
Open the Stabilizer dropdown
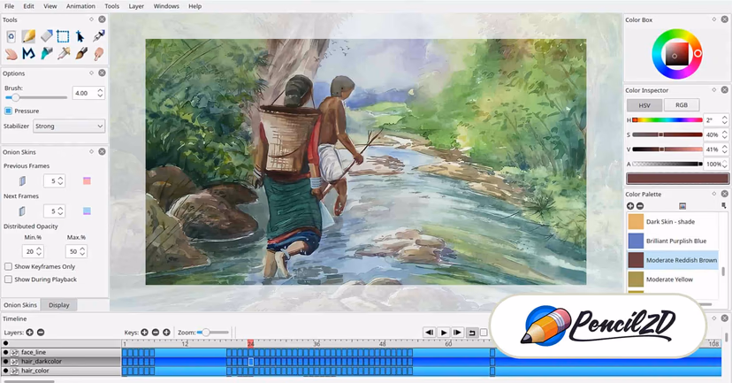69,126
